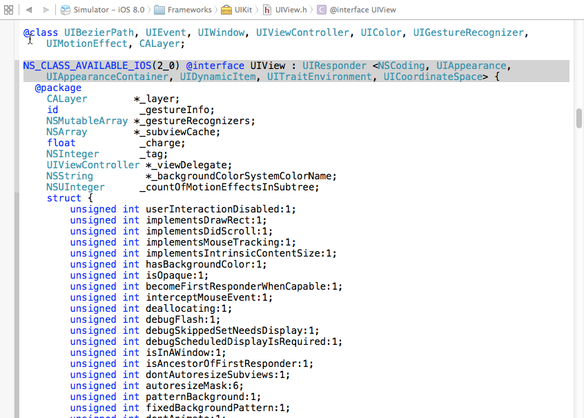
Task: Go back with the left arrow
Action: [29, 10]
